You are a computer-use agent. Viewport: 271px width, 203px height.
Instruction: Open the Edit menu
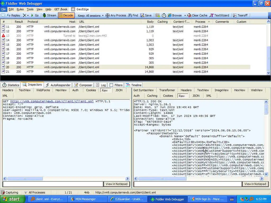click(11, 9)
